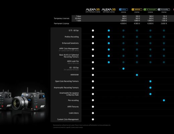This screenshot has height=134, width=174.
Task: Click the 110 € Pre-recording 7-day price
Action: pos(165,16)
